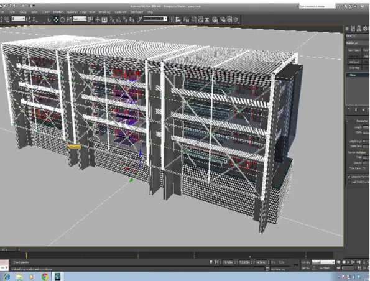
Task: Click Use Pivot Point Center icon
Action: click(x=90, y=19)
